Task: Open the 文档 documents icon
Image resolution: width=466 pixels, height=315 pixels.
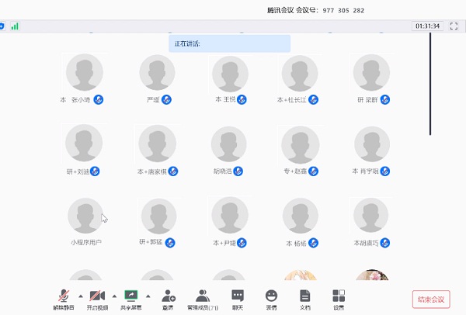Action: click(305, 296)
